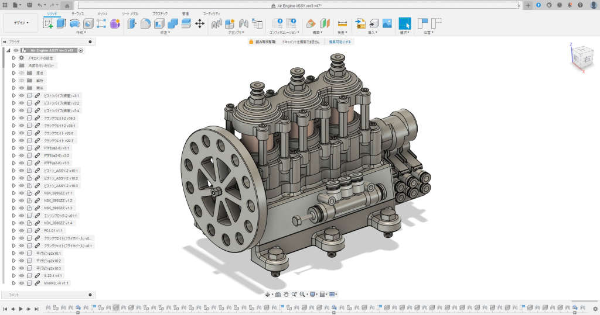Toggle visibility of PC4-01 v1:1
The image size is (600, 315).
22,230
